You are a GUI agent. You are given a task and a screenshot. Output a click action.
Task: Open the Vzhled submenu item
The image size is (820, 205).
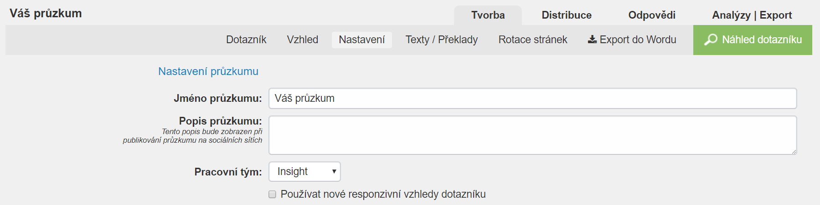(x=303, y=40)
